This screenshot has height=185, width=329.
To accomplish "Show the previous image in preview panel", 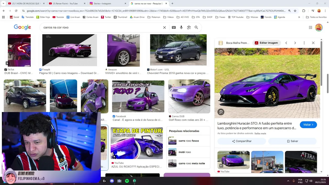I will [286, 43].
